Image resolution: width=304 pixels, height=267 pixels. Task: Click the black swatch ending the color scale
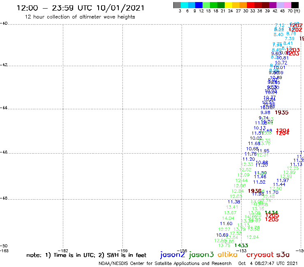[x=295, y=5]
